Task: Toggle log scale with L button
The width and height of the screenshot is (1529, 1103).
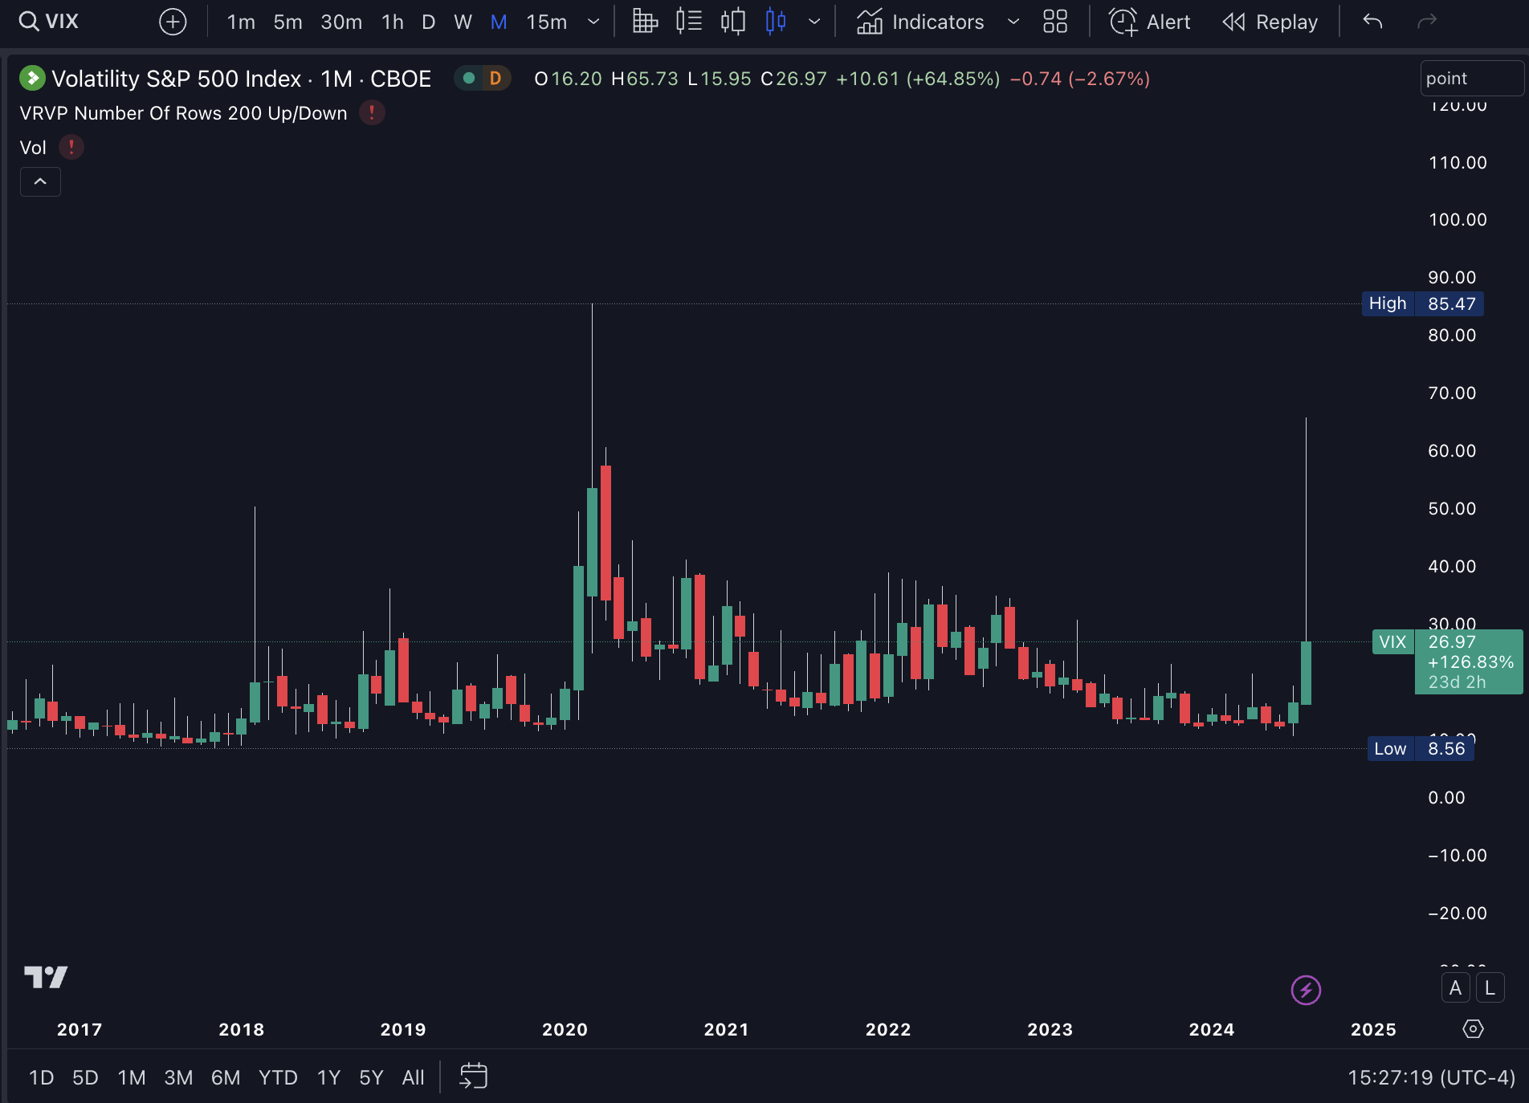Action: (x=1490, y=988)
